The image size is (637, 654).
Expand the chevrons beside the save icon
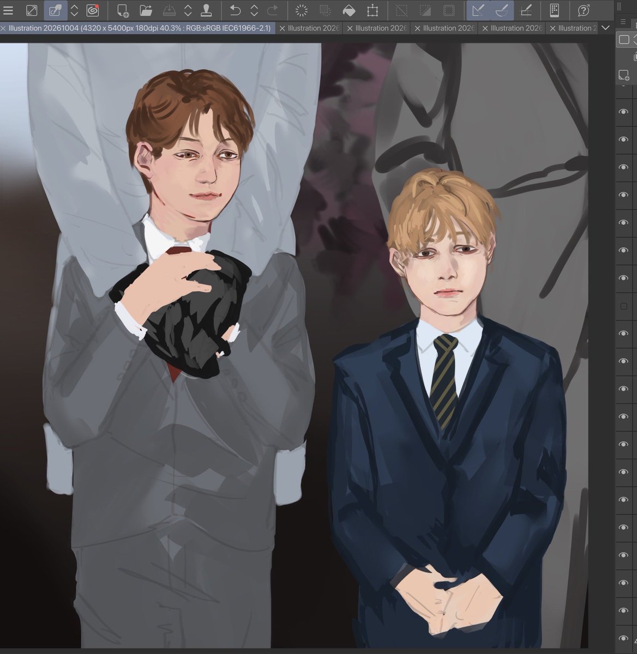[x=188, y=10]
